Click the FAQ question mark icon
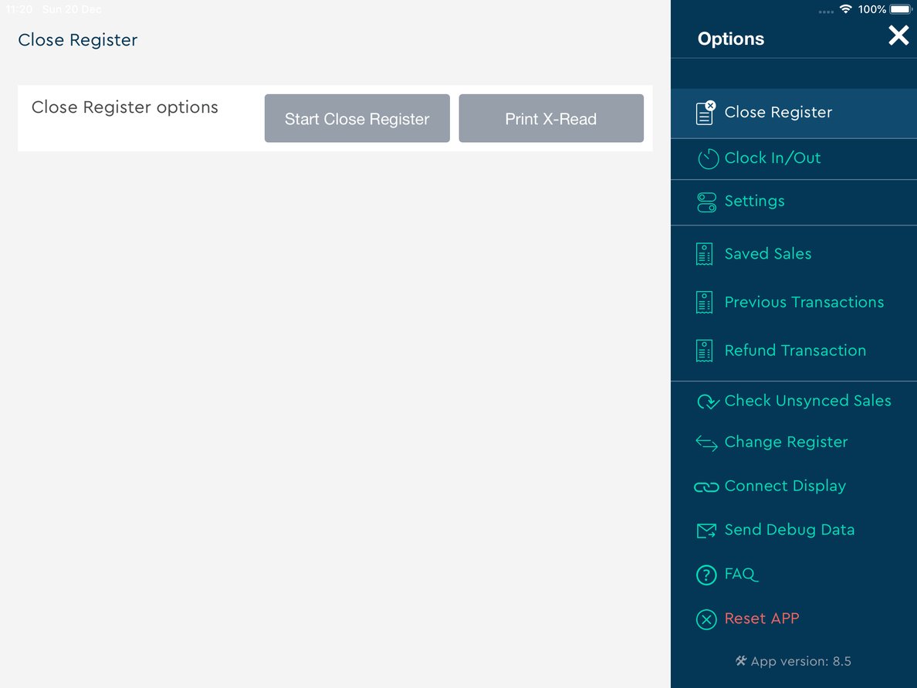 [x=706, y=575]
